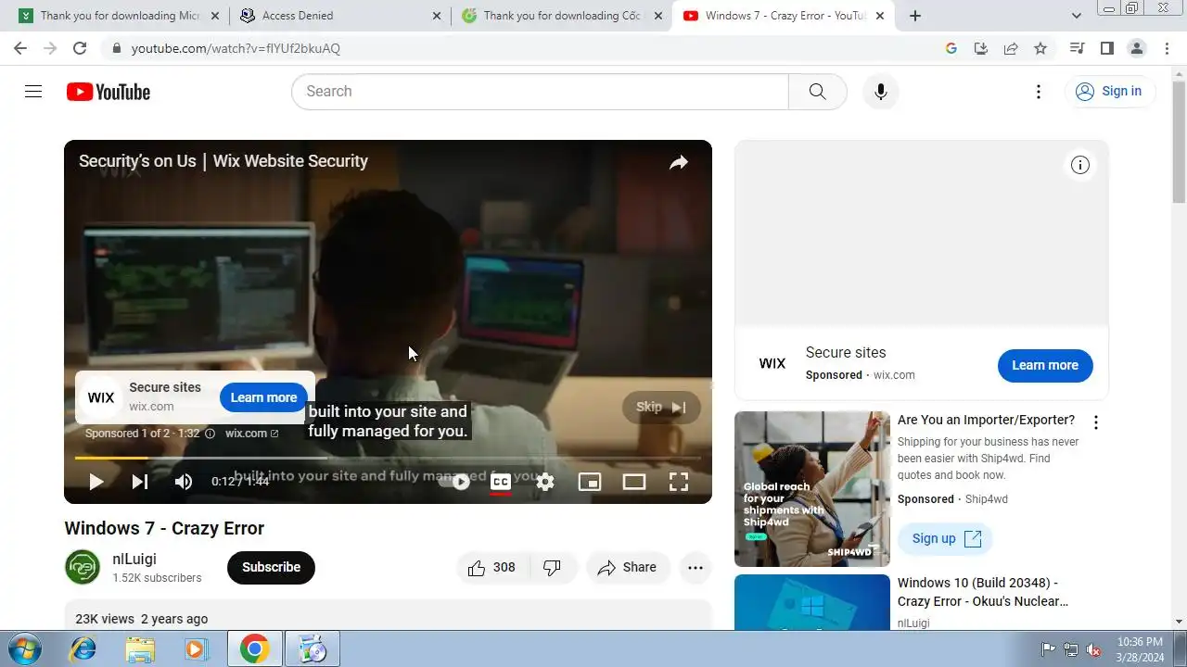This screenshot has height=667, width=1187.
Task: Open player settings gear
Action: 545,481
